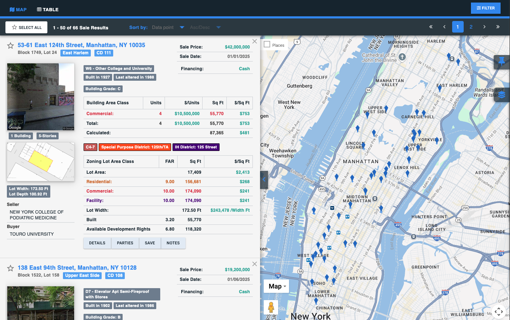Click the map camera controls icon

(x=499, y=311)
